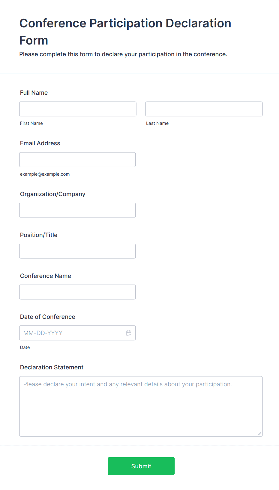279x490 pixels.
Task: Grab the textarea resize handle corner
Action: pyautogui.click(x=259, y=433)
